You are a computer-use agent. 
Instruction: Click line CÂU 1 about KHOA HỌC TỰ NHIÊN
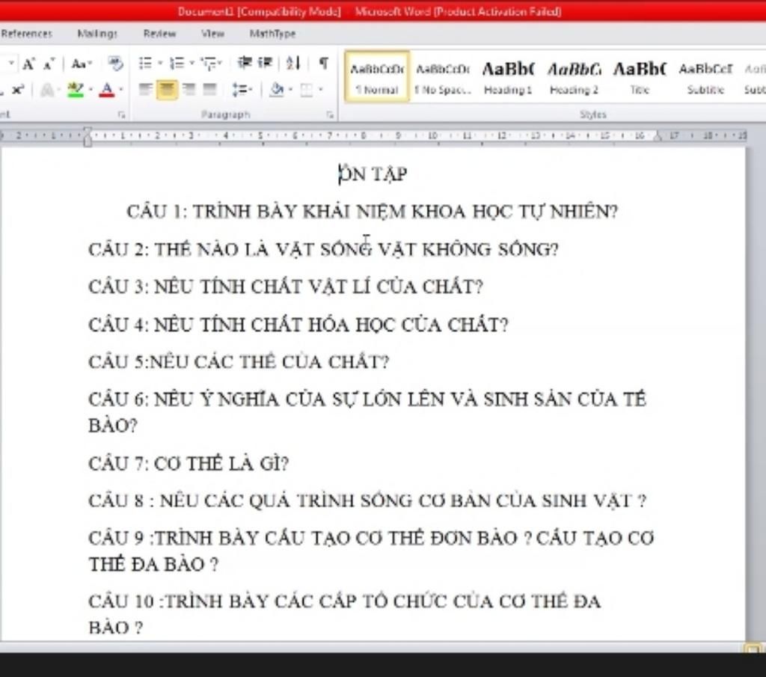click(373, 212)
